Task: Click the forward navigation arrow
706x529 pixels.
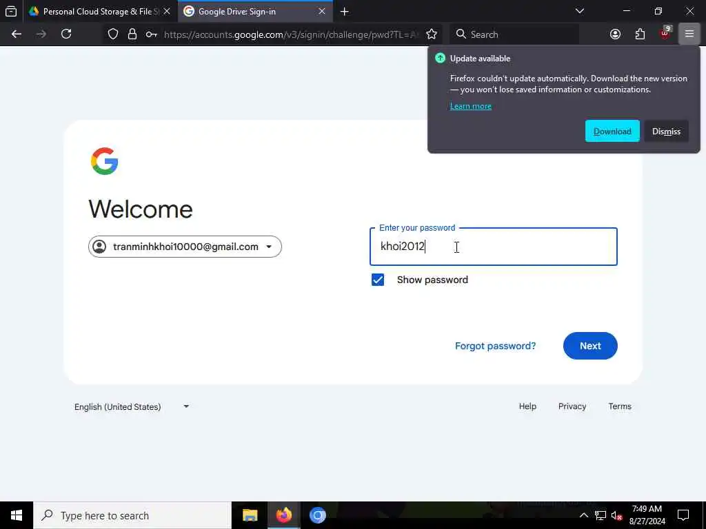Action: point(41,34)
